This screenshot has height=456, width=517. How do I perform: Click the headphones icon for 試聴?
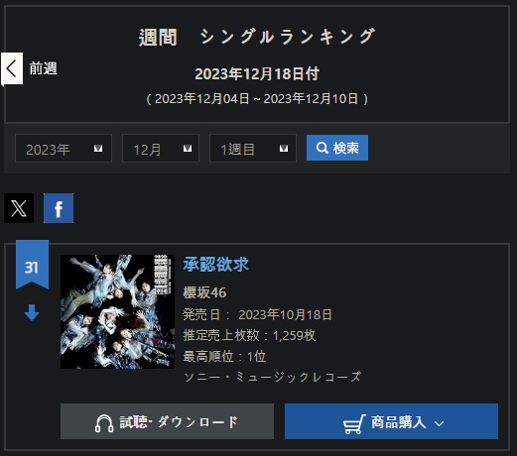tap(104, 423)
